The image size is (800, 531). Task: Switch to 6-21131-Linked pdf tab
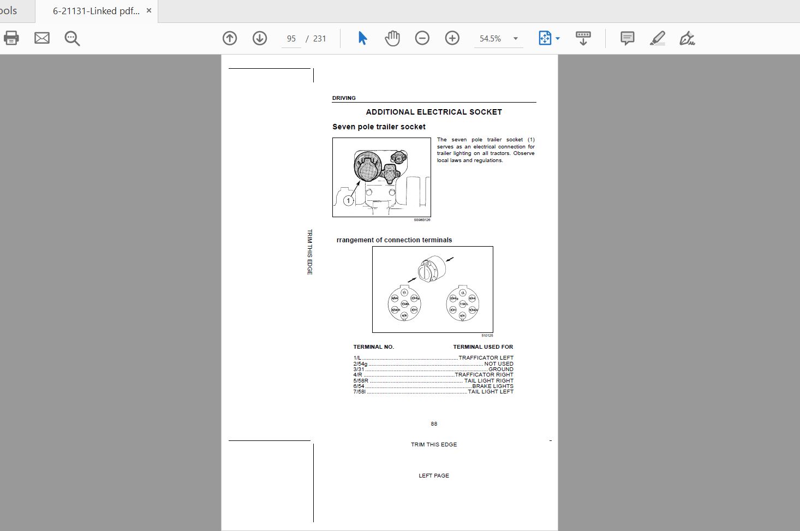point(96,11)
